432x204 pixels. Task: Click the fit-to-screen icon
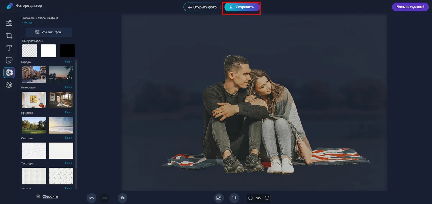[219, 198]
